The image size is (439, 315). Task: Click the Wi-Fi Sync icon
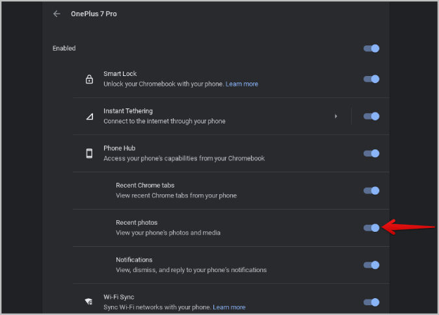(88, 301)
